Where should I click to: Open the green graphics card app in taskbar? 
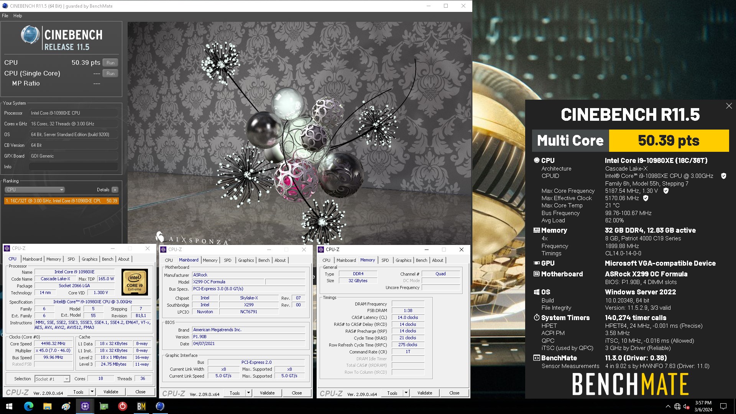coord(103,406)
